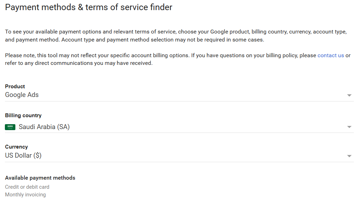Click the Saudi Arabia flag icon
This screenshot has width=364, height=203.
[x=10, y=127]
